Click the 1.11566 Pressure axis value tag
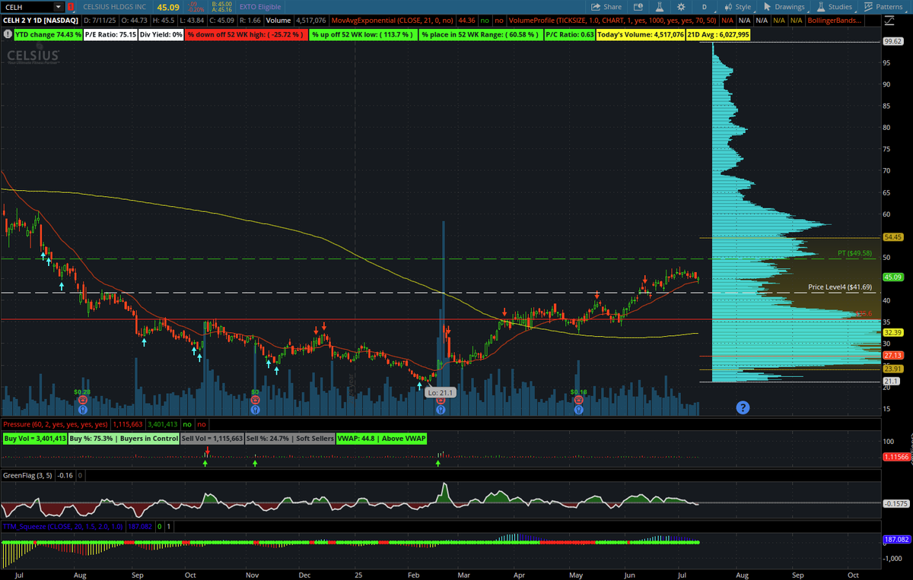 pyautogui.click(x=896, y=457)
